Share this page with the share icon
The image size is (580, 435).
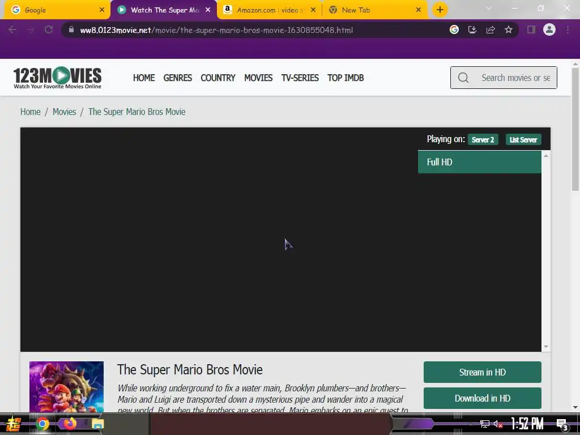click(491, 29)
